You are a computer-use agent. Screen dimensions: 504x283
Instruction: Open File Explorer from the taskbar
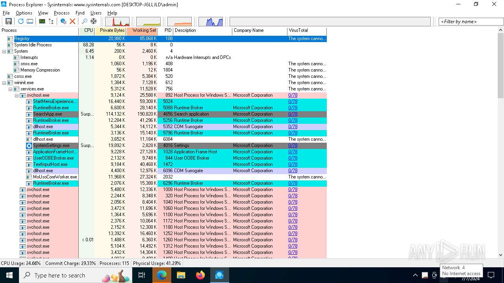(x=181, y=275)
